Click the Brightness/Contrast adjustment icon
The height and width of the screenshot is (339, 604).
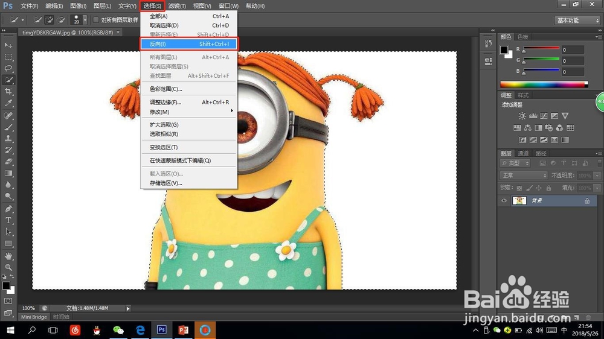[x=522, y=116]
